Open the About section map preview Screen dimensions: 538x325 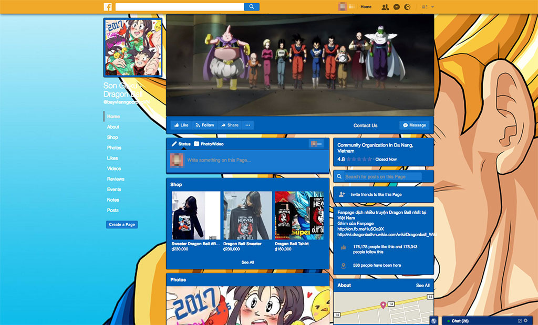point(384,309)
